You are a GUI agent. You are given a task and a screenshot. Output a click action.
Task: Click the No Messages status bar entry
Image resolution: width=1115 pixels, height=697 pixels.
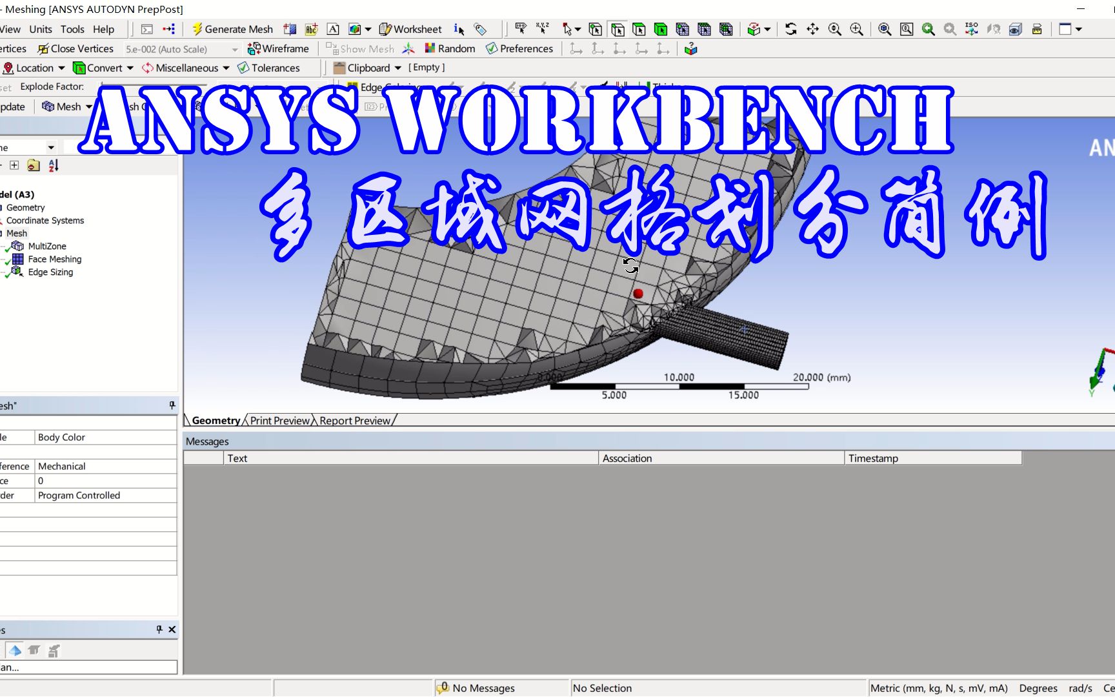pyautogui.click(x=476, y=688)
